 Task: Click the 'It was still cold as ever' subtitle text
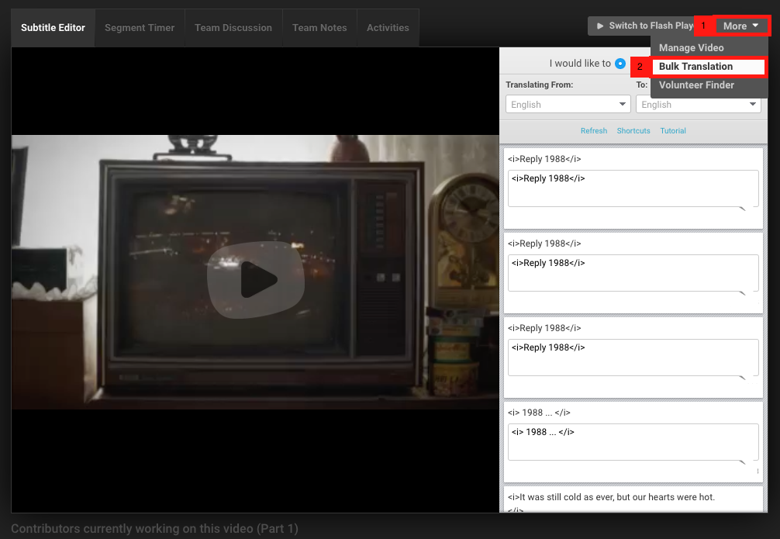pyautogui.click(x=611, y=497)
